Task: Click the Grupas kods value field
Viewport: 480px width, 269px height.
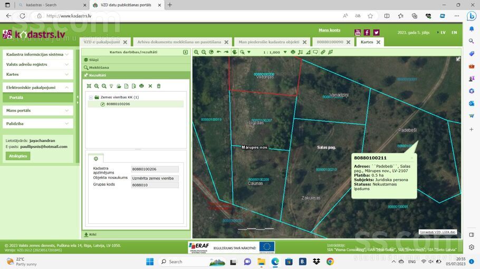Action: pos(155,185)
